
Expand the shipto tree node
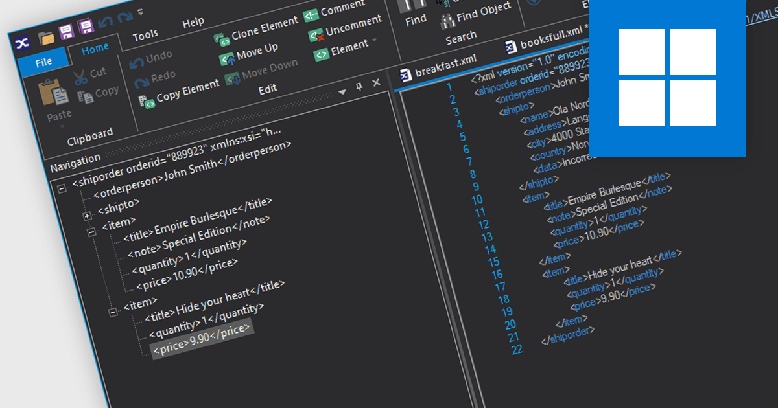[87, 215]
